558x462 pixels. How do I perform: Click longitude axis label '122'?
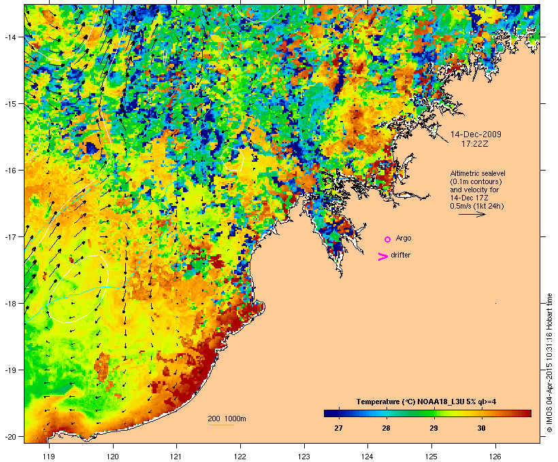[x=240, y=457]
